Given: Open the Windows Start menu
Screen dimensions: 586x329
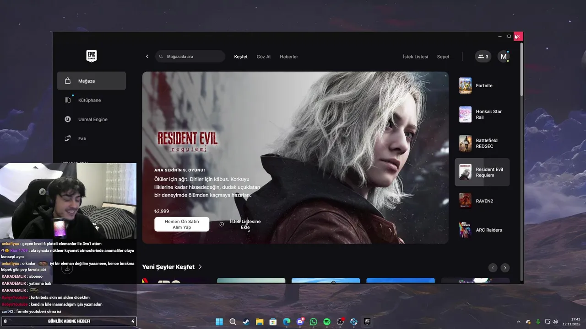Looking at the screenshot, I should point(219,322).
